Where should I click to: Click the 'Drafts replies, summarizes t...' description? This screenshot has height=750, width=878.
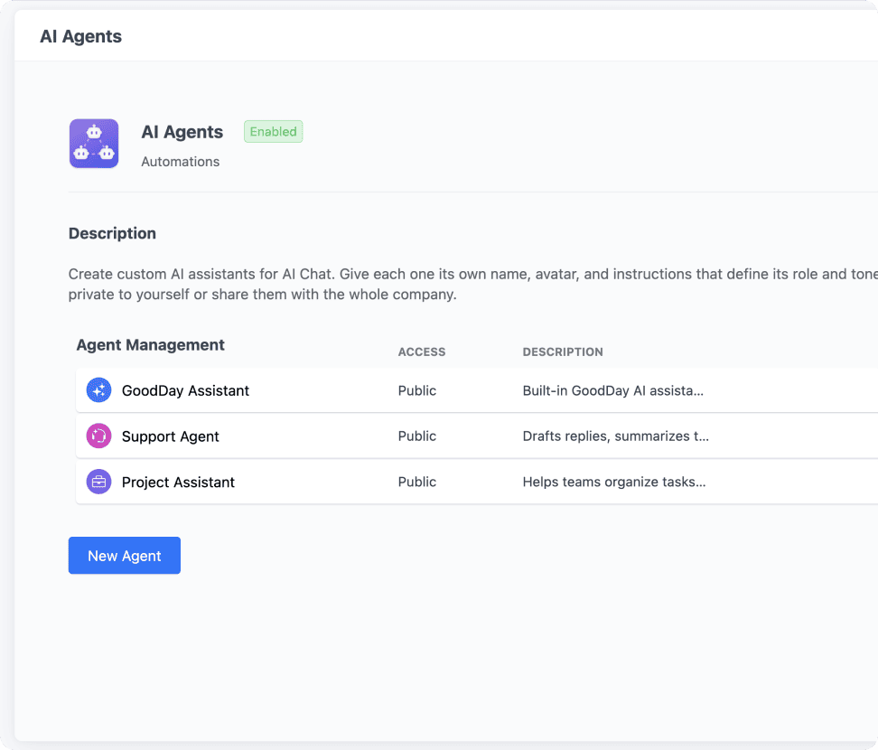coord(616,436)
